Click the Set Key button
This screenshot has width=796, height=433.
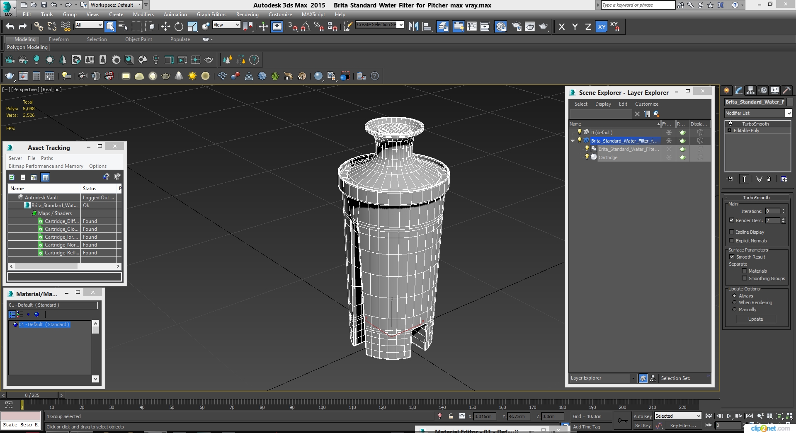[643, 426]
